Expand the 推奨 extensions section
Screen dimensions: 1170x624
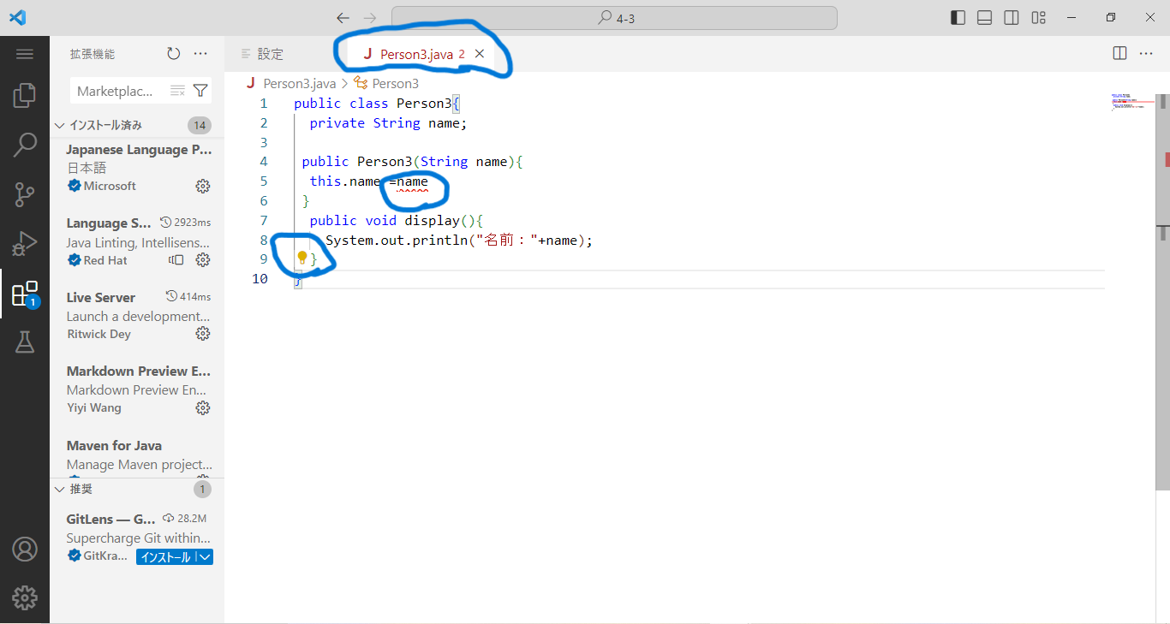pos(60,489)
